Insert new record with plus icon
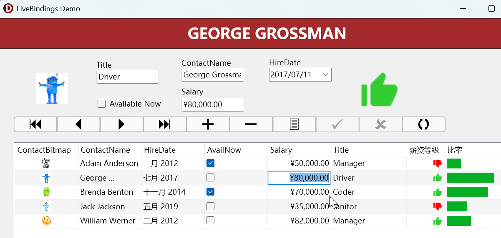The width and height of the screenshot is (501, 238). tap(208, 124)
